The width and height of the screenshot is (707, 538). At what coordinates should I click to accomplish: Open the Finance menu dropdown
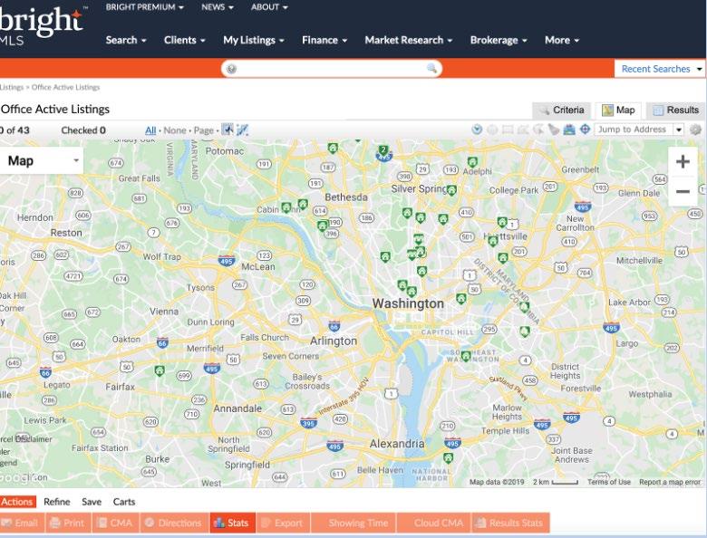coord(324,40)
